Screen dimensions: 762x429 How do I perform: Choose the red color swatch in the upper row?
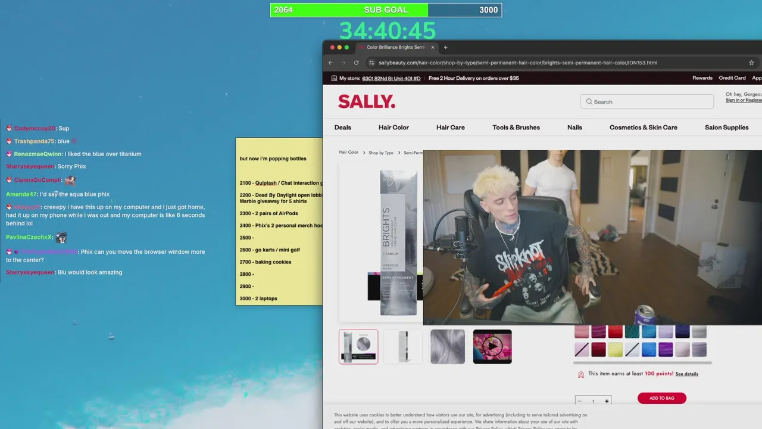coord(615,331)
